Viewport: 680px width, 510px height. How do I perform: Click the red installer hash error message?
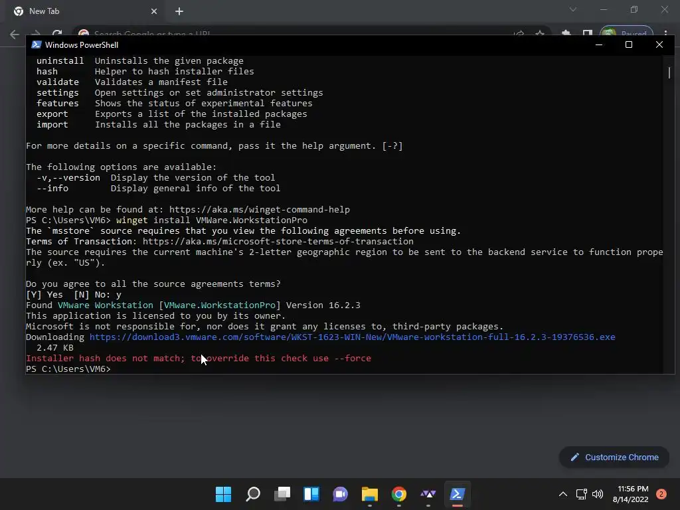[x=198, y=358]
